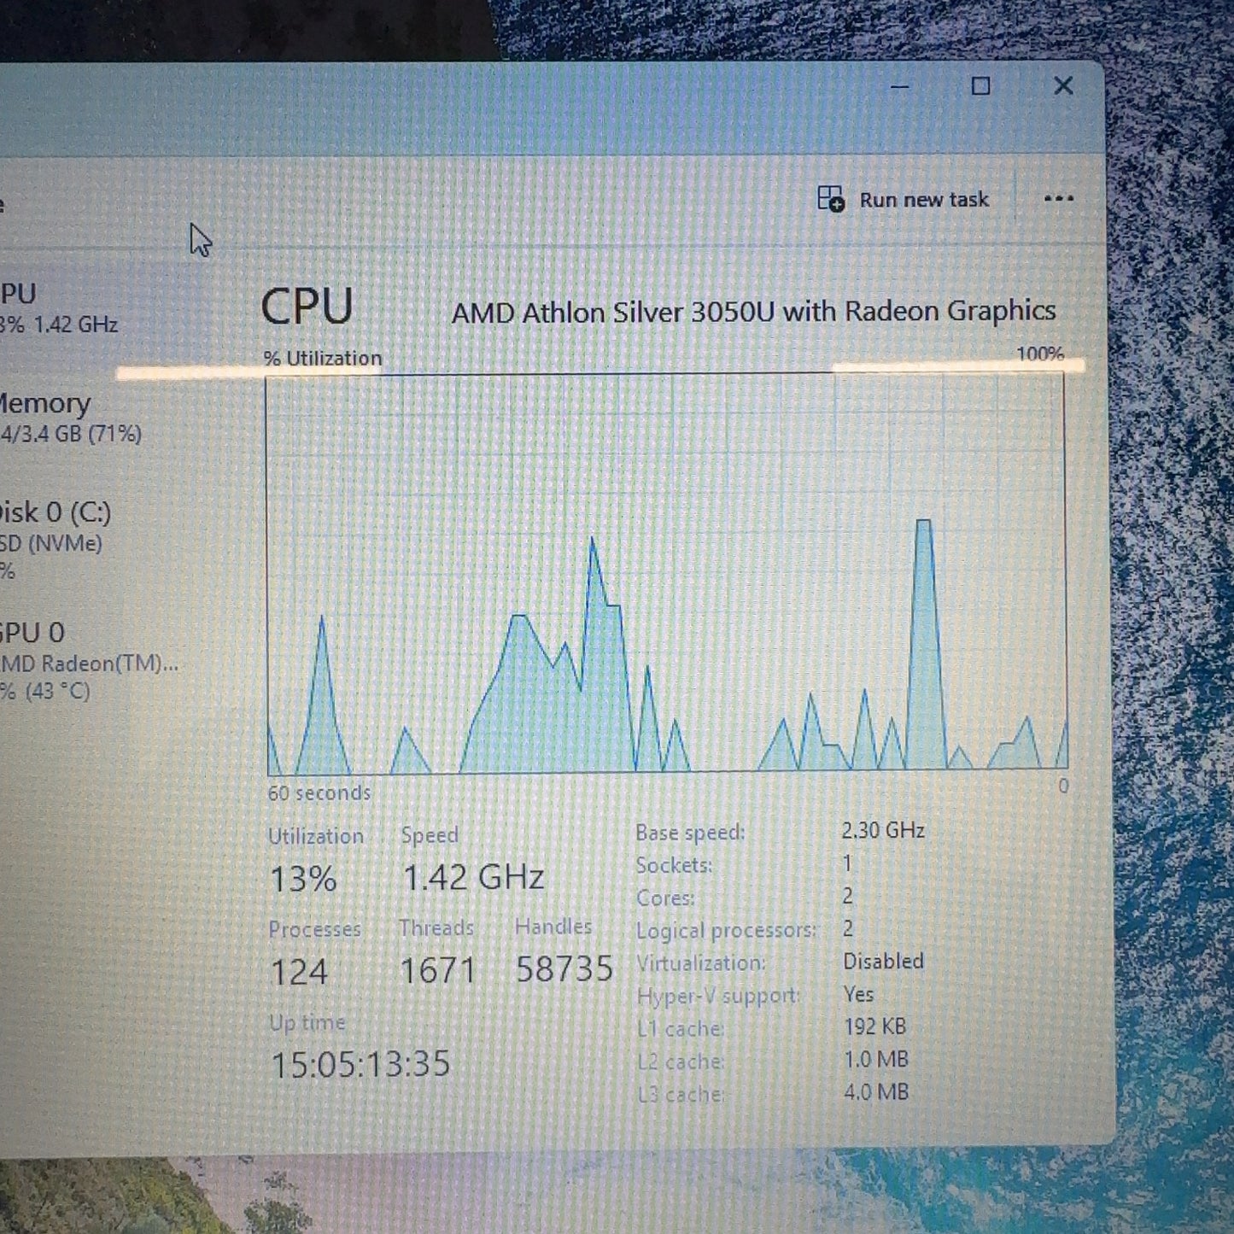1234x1234 pixels.
Task: Click the processes count 124
Action: click(299, 972)
